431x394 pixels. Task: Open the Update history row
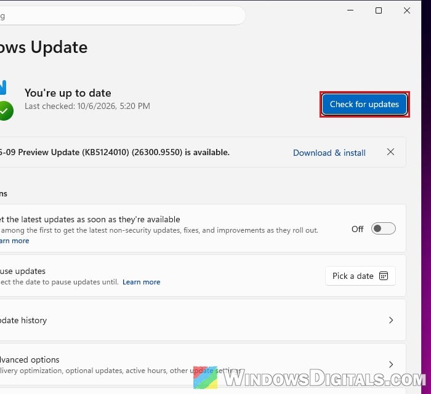click(x=203, y=320)
